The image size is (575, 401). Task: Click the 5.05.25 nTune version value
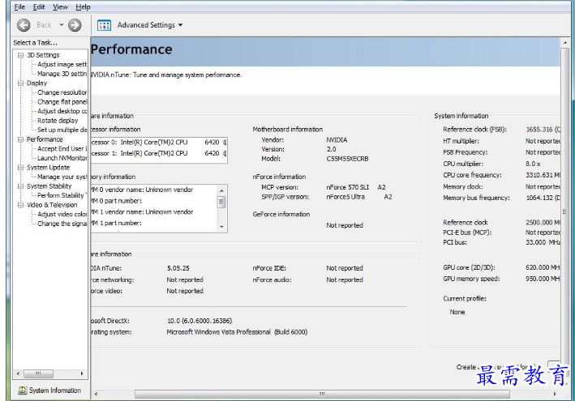[x=178, y=268]
